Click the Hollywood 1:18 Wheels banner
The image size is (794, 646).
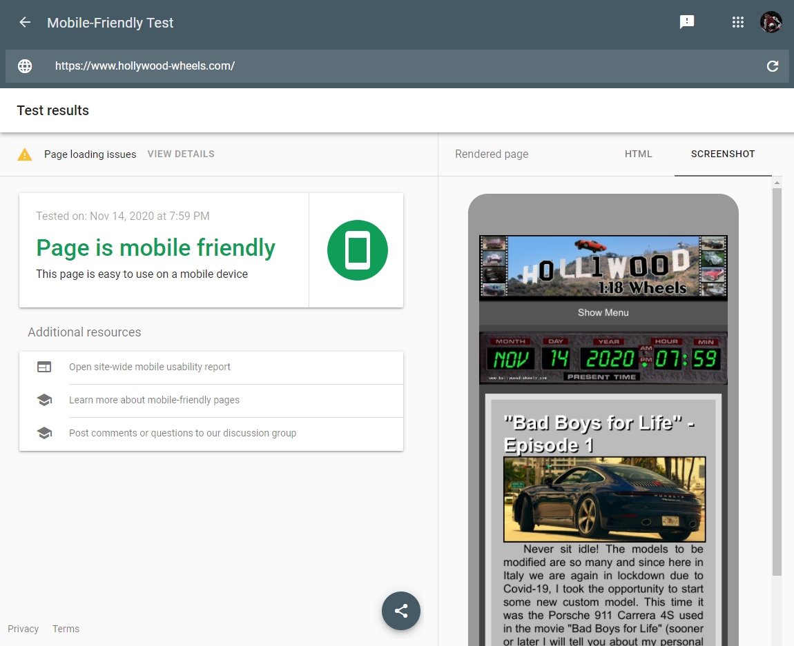(603, 266)
